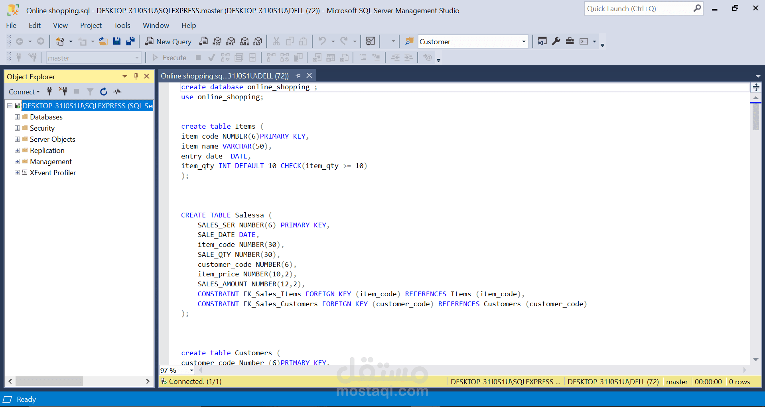Image resolution: width=765 pixels, height=407 pixels.
Task: Click the New Project toolbar icon
Action: pyautogui.click(x=60, y=41)
